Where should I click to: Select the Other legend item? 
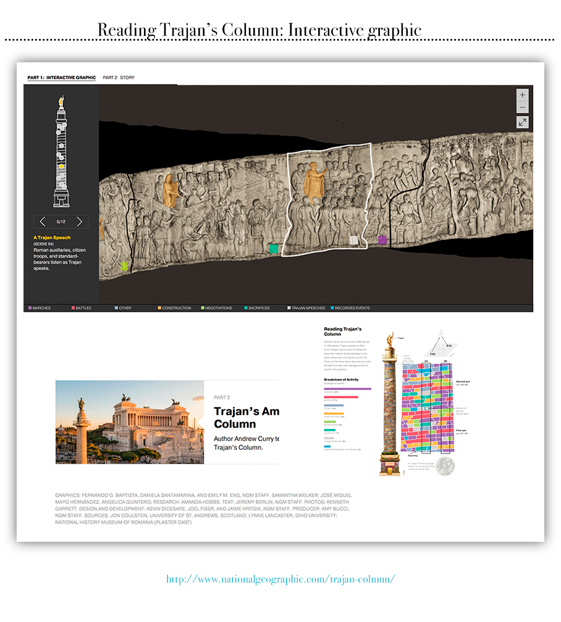point(123,308)
